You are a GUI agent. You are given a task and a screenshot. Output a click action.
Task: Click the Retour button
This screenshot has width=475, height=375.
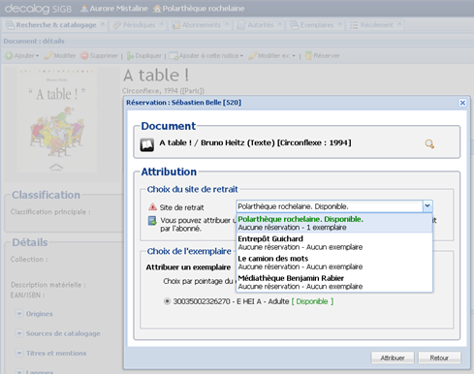coord(439,358)
